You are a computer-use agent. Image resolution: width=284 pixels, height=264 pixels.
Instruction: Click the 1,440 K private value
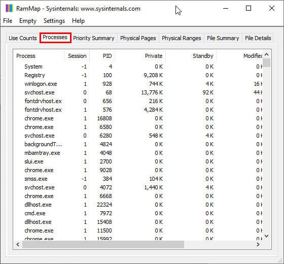pos(153,187)
